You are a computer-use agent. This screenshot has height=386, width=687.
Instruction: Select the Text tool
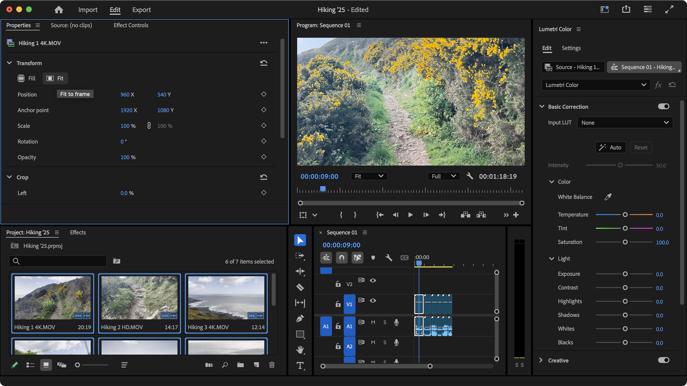[300, 366]
